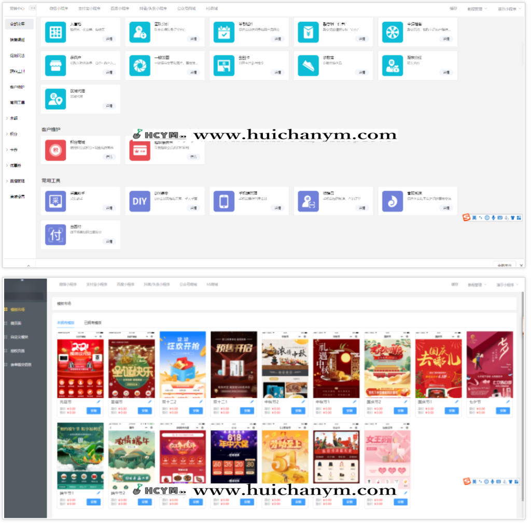Open the mobile decoration phone icon
Image resolution: width=531 pixels, height=526 pixels.
click(x=223, y=201)
